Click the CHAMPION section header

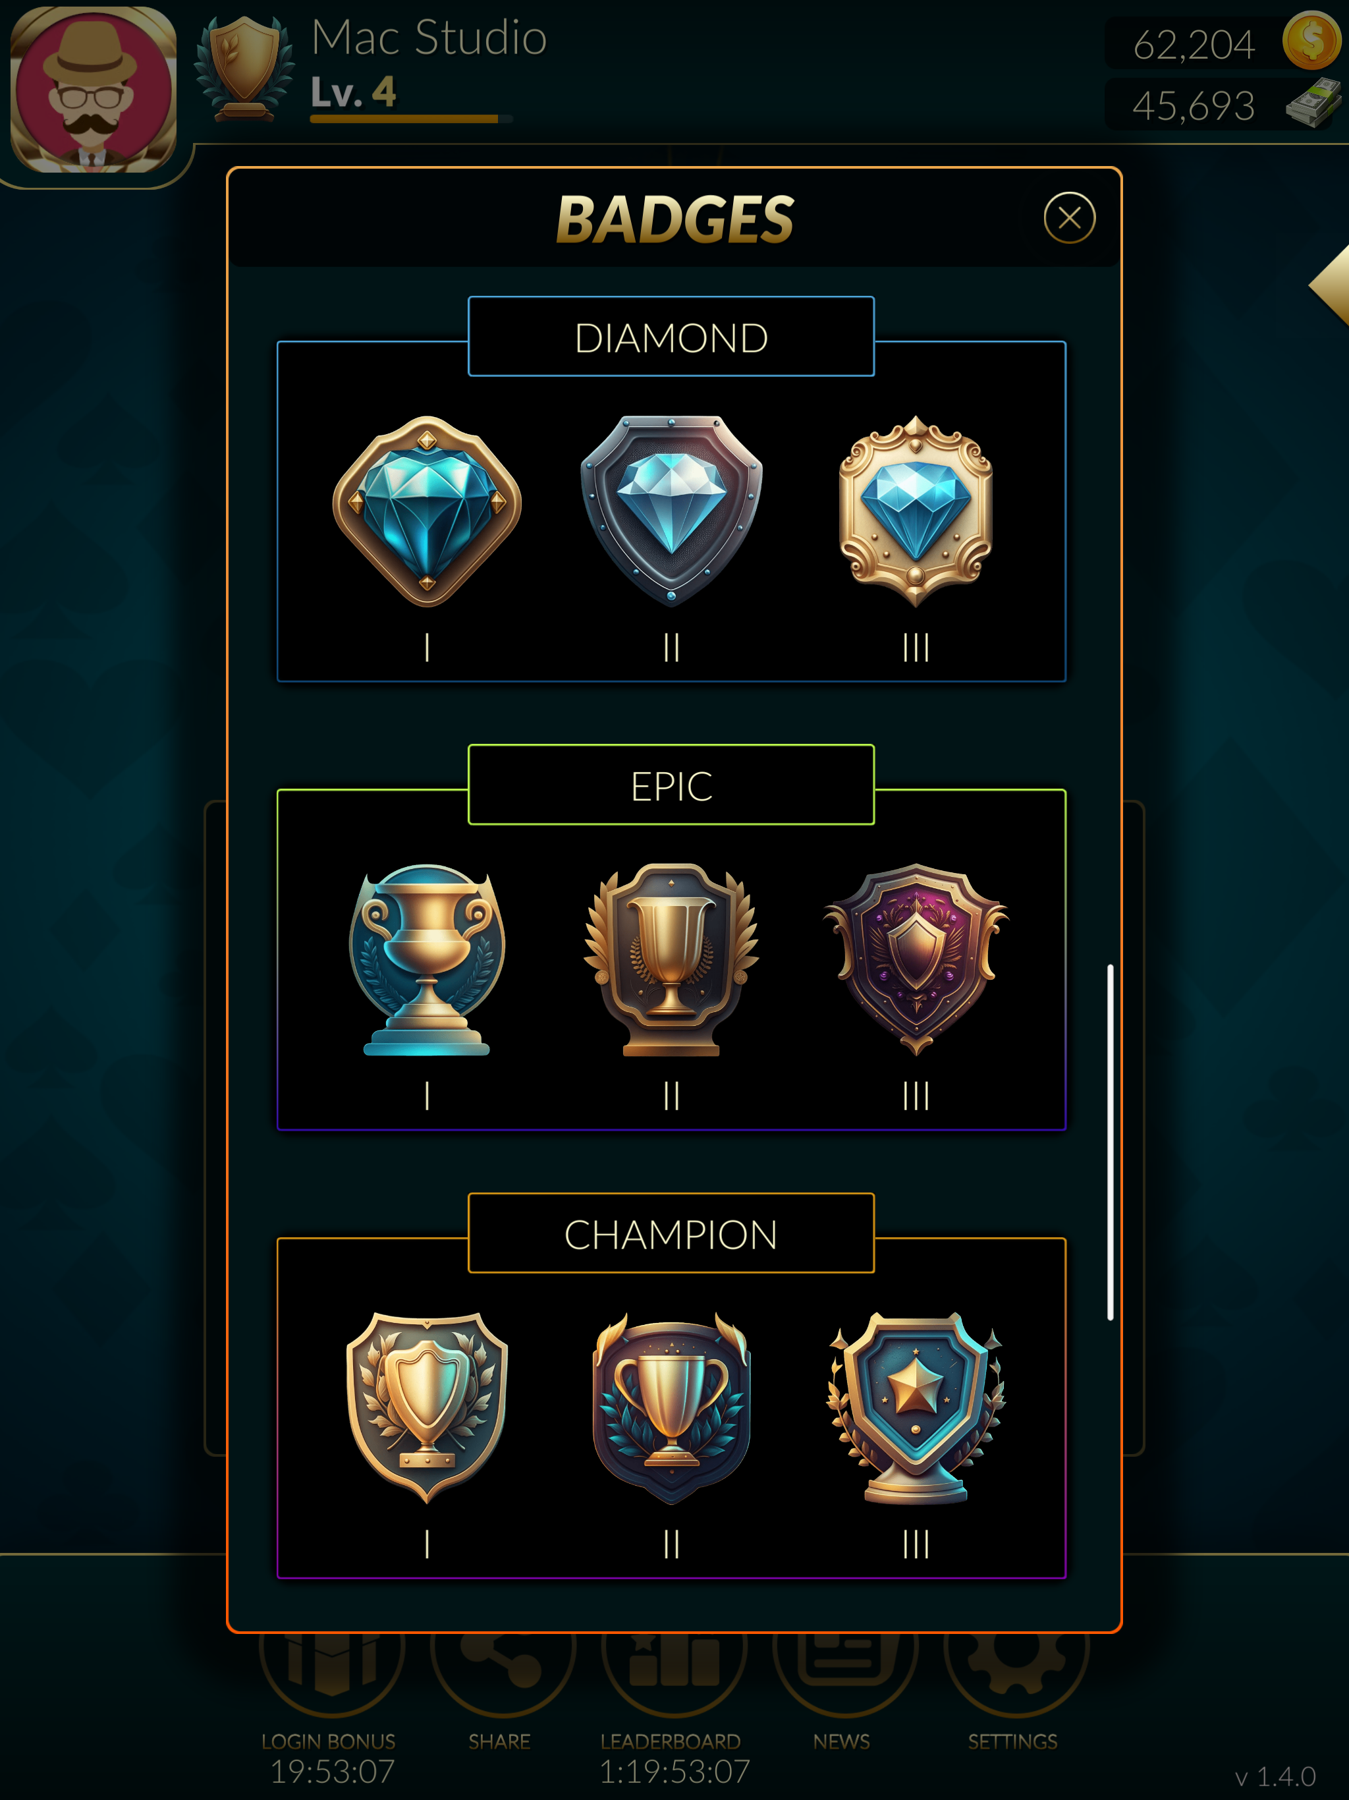pos(671,1233)
